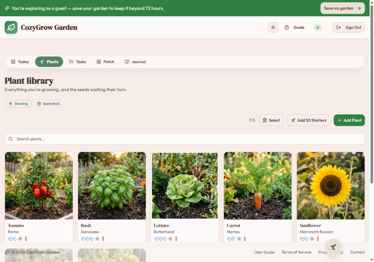
Task: Open the Lettuce plant photo
Action: (x=185, y=186)
